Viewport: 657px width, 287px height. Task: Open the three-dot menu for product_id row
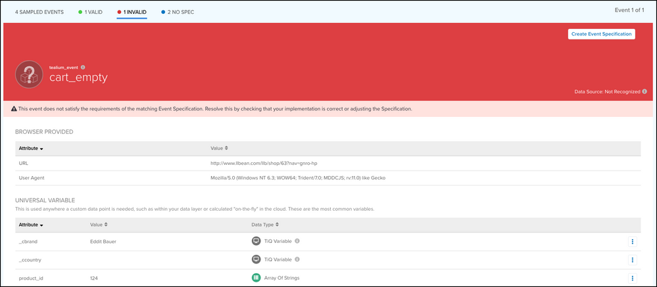pos(632,278)
